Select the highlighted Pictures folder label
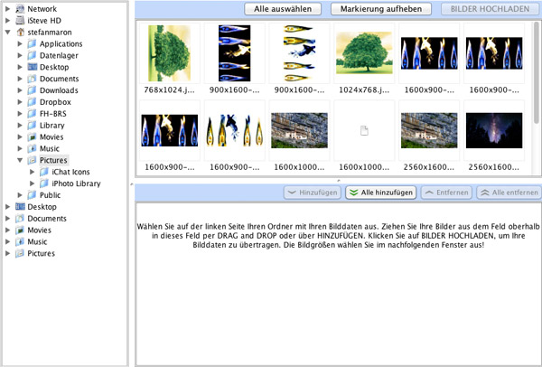The width and height of the screenshot is (542, 367). coord(53,160)
